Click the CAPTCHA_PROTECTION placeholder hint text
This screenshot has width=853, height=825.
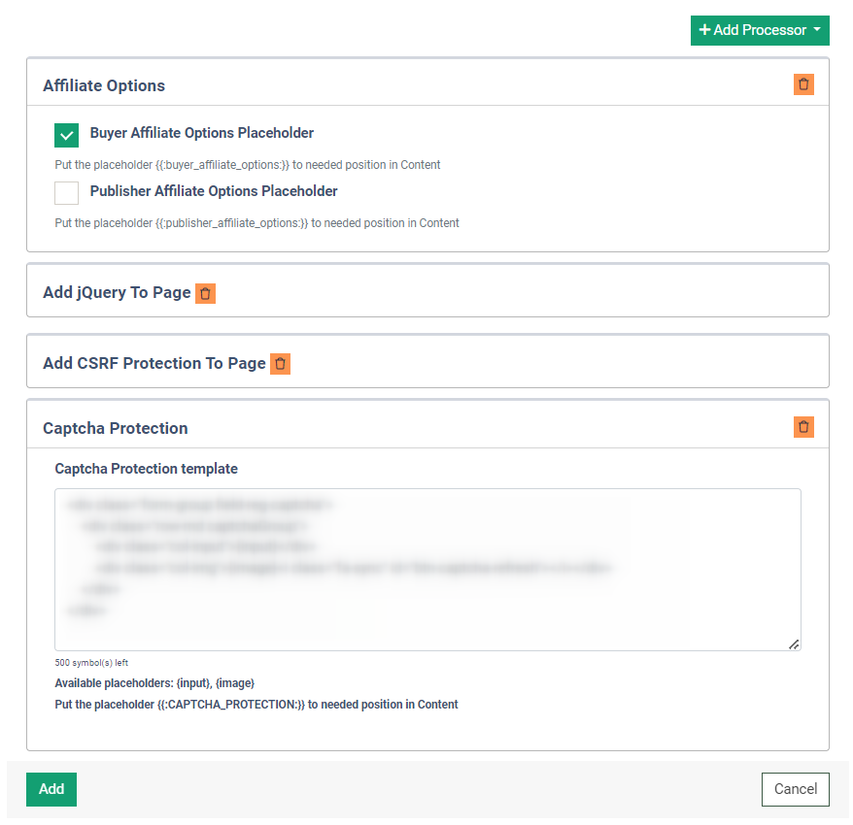pos(256,705)
